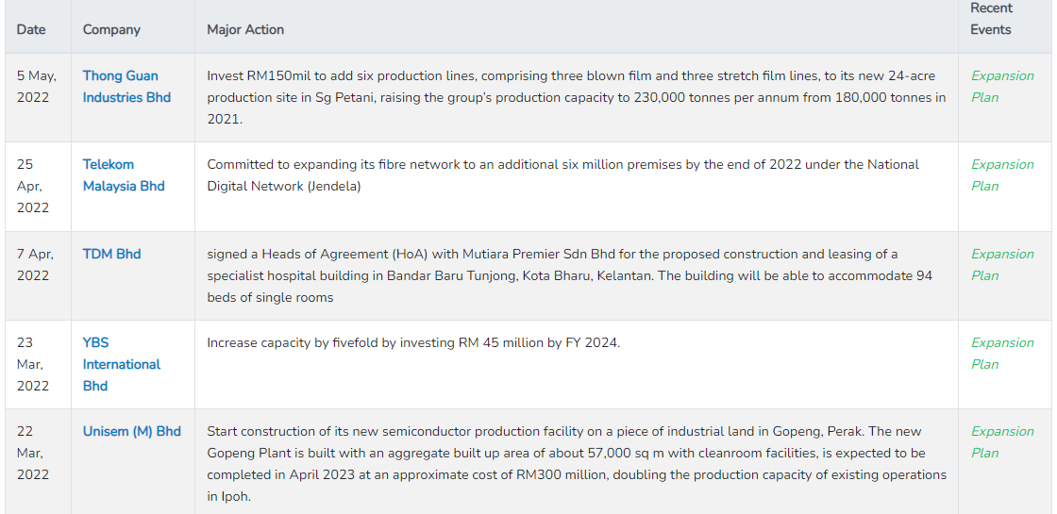Open the Thong Guan Industries Bhd link
1057x514 pixels.
pos(126,86)
